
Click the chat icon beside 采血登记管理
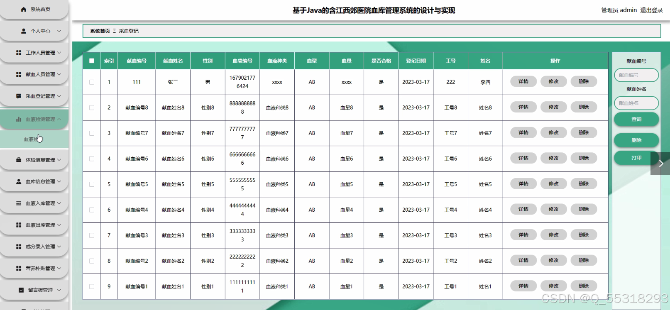click(19, 96)
